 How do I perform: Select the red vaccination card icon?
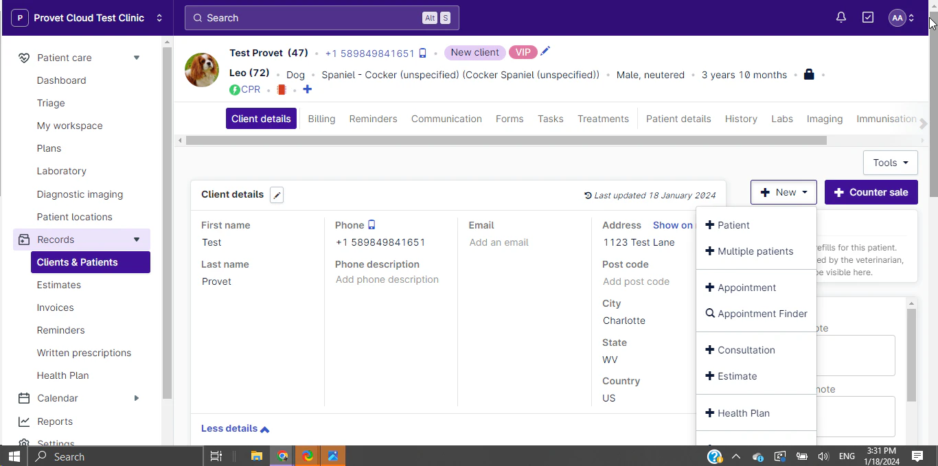[280, 89]
